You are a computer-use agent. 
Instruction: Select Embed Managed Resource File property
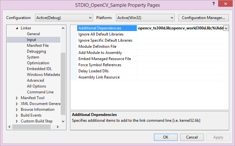[x=105, y=59]
